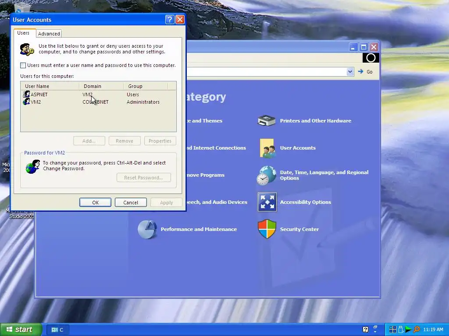Image resolution: width=449 pixels, height=336 pixels.
Task: Click the globe user icon by password
Action: click(32, 167)
